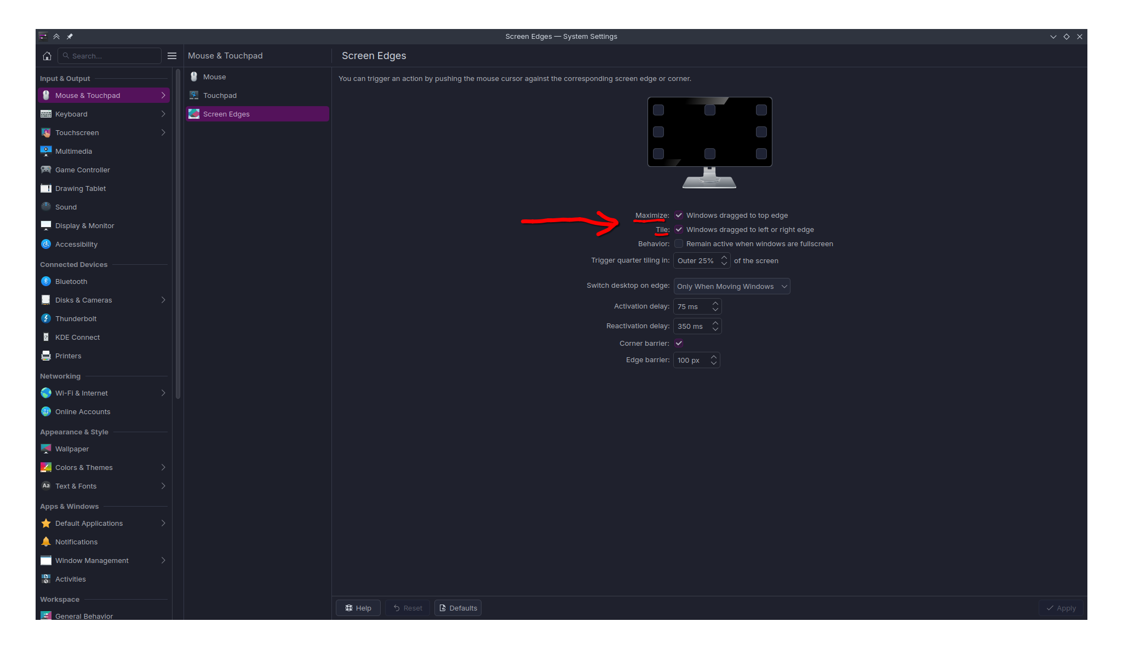The height and width of the screenshot is (662, 1123).
Task: Open Window Management sidebar category
Action: pyautogui.click(x=104, y=560)
